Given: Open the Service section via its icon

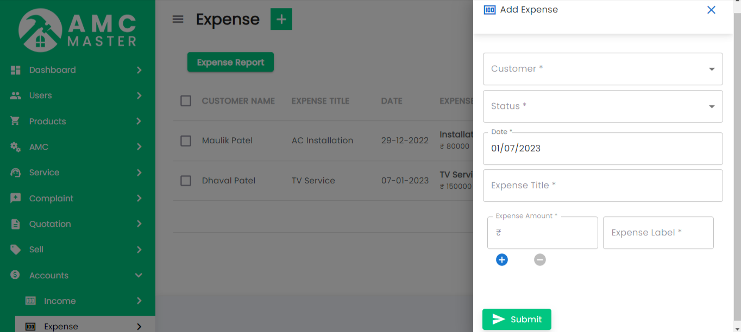Looking at the screenshot, I should pyautogui.click(x=15, y=173).
